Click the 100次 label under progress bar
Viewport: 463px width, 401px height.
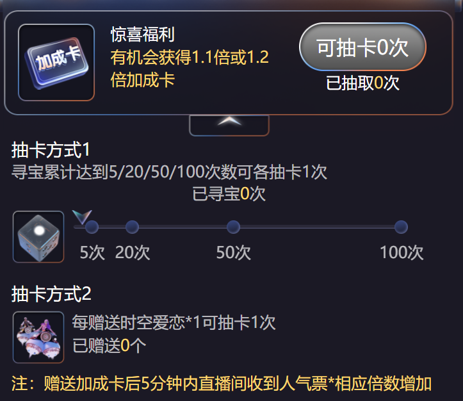click(x=402, y=252)
